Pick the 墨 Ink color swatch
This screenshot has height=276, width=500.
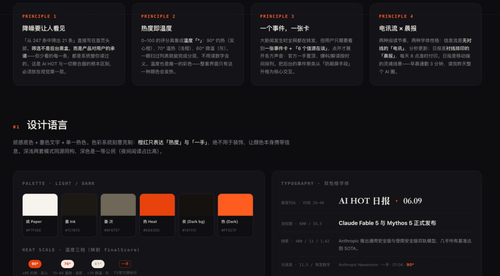tap(79, 205)
